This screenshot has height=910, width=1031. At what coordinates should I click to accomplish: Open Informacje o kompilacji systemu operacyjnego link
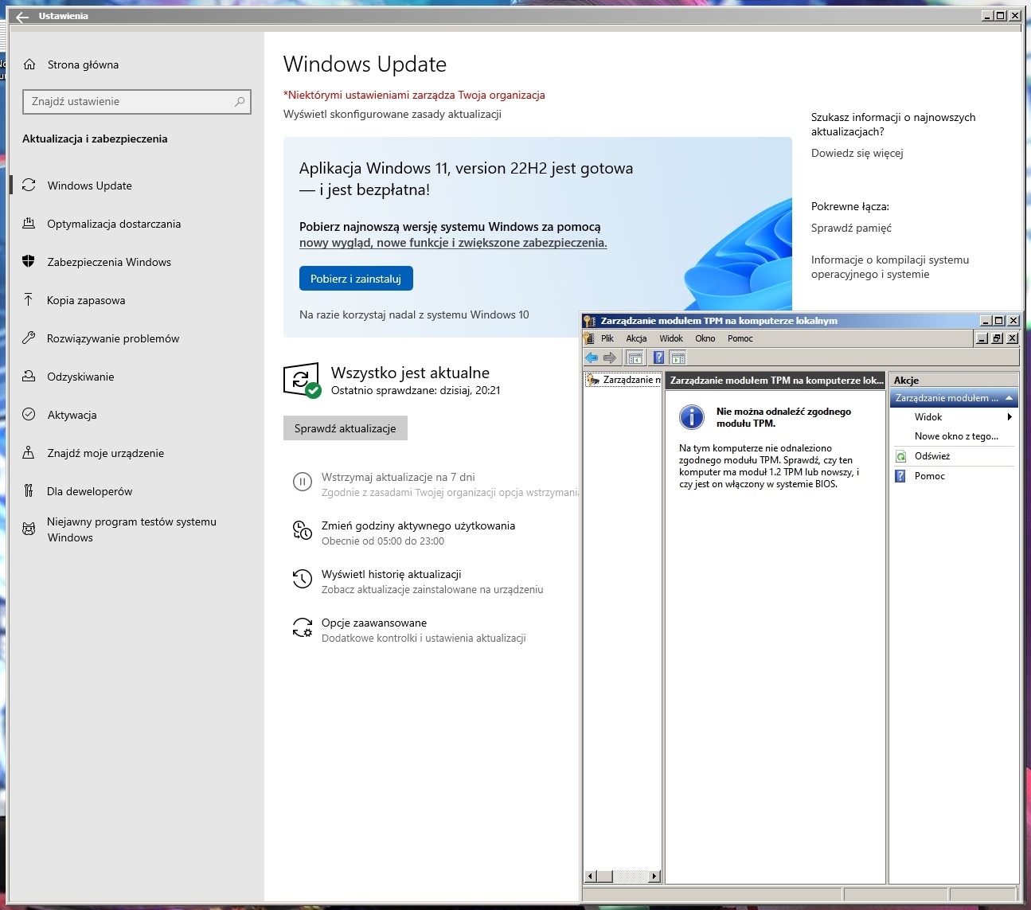[x=890, y=267]
